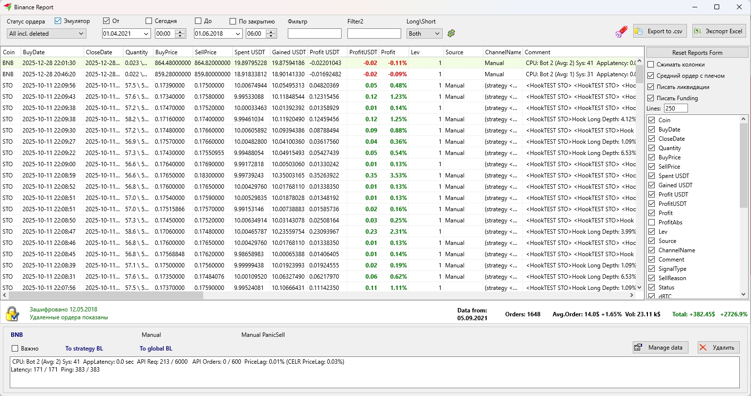This screenshot has width=751, height=396.
Task: Enable the Сегодня checkbox
Action: coord(149,21)
